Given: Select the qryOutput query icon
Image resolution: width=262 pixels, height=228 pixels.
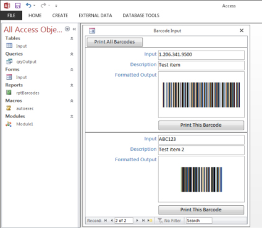Looking at the screenshot, I should point(9,61).
